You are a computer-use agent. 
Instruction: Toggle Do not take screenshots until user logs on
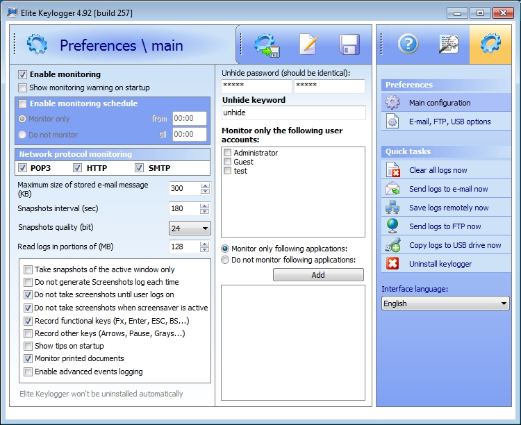28,294
